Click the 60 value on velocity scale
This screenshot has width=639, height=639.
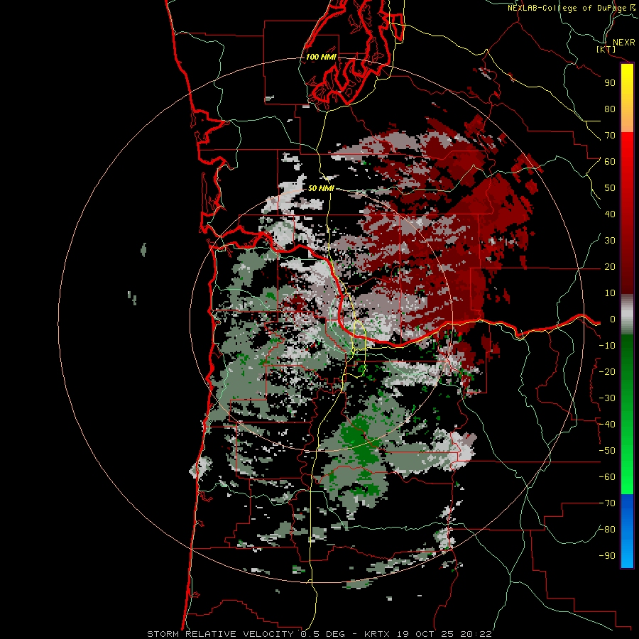(610, 162)
